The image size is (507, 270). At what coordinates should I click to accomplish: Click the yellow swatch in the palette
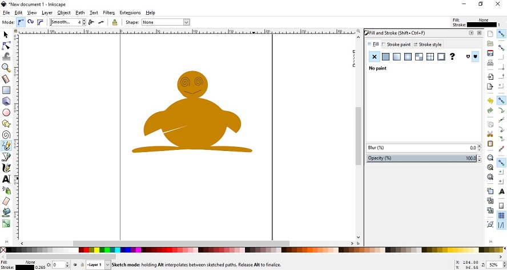(96, 250)
